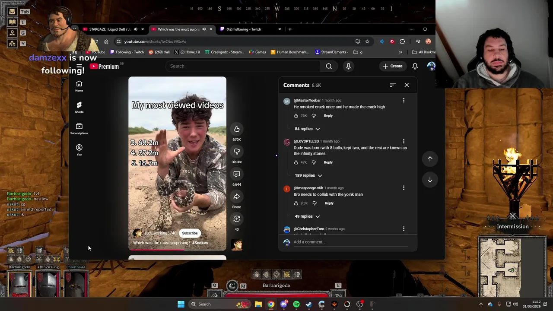Open options for the @ChristopherToro comment

tap(404, 229)
